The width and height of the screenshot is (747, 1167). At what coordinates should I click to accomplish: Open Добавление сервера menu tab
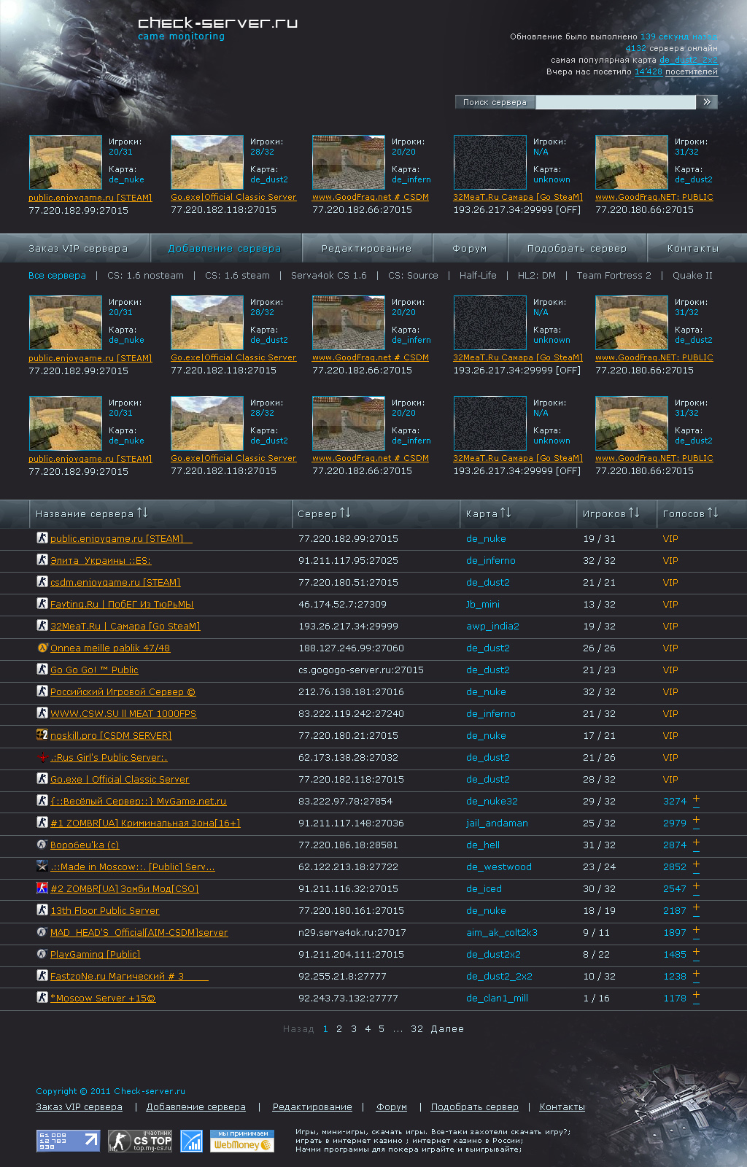226,248
